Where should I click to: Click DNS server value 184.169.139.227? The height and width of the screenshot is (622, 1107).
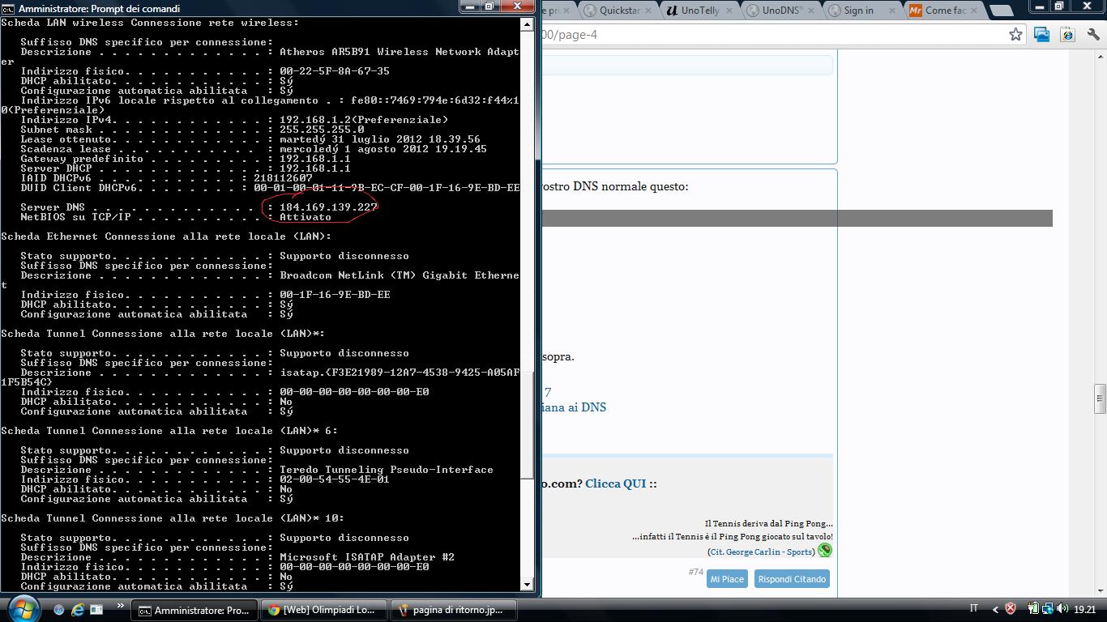coord(328,207)
